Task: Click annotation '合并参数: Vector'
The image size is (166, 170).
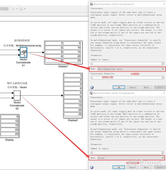Action: click(17, 87)
